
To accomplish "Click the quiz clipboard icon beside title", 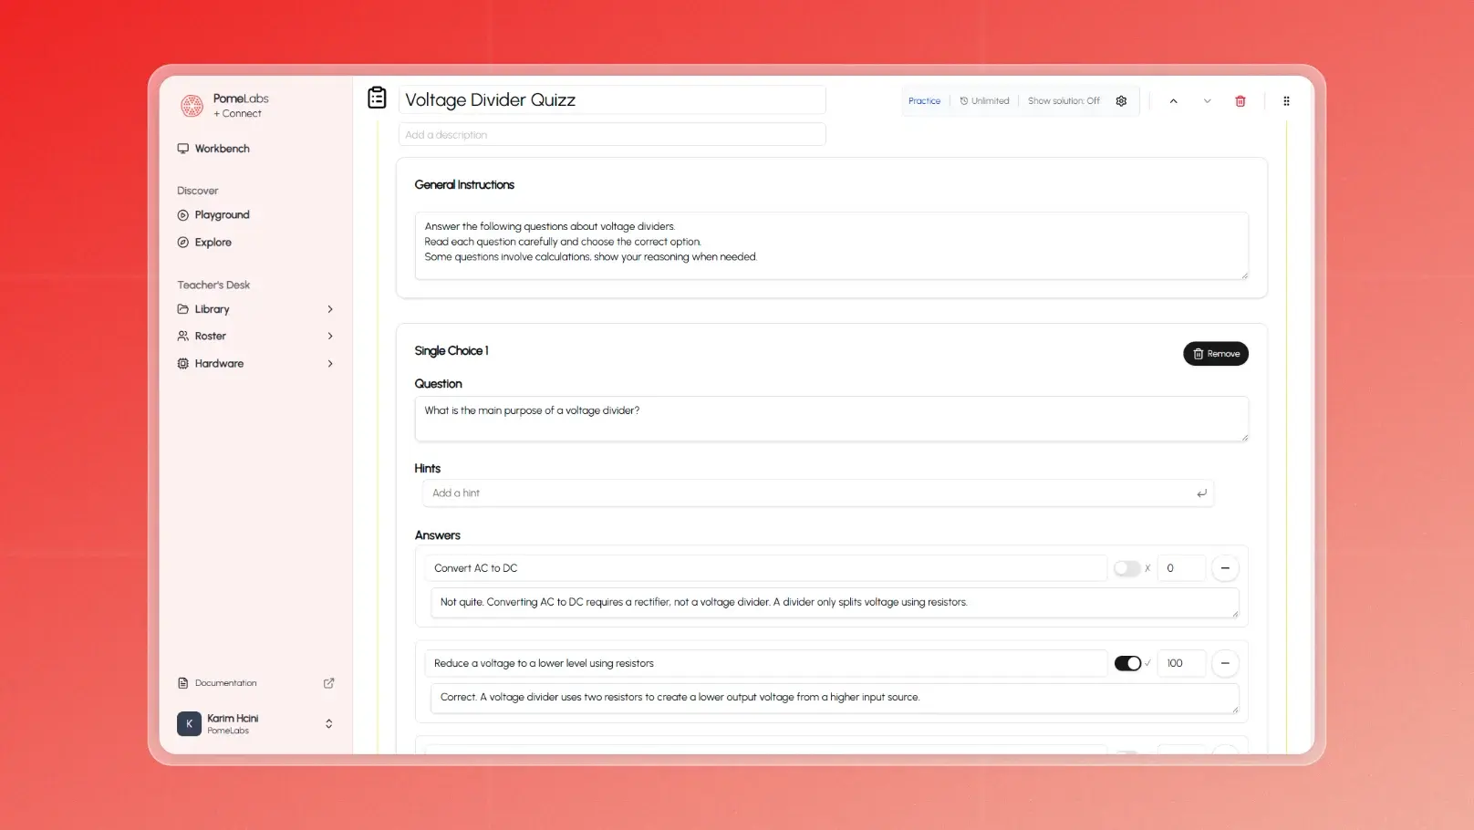I will tap(377, 98).
